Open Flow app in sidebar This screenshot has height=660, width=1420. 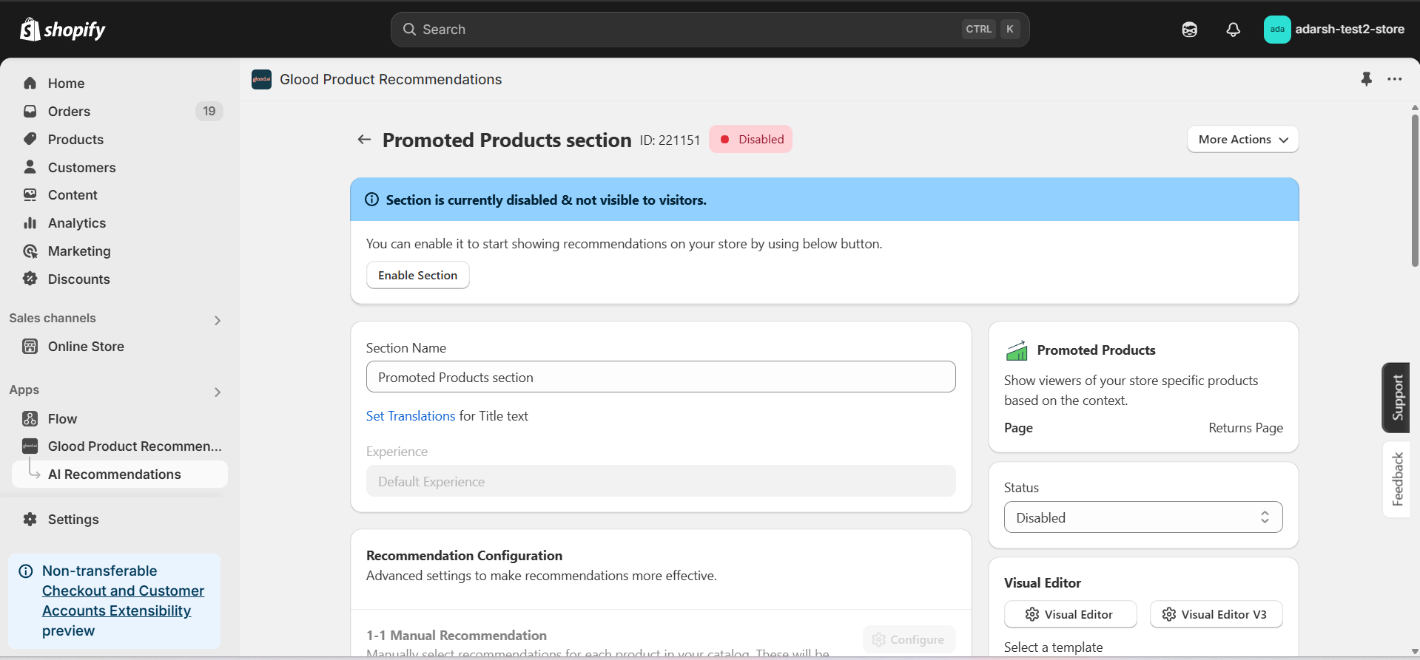tap(62, 419)
